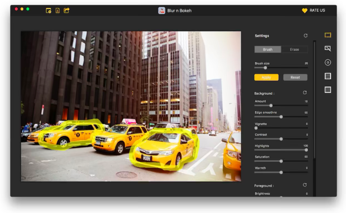Select the rectangle brush mode icon
Viewport: 346px width, 213px height.
[328, 35]
